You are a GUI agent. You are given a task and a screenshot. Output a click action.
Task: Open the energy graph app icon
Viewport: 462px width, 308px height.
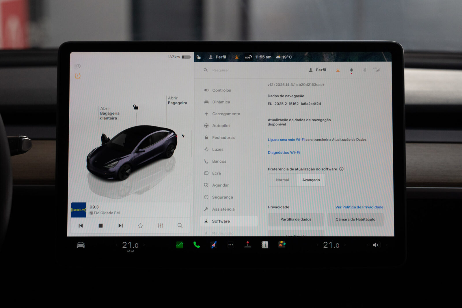click(180, 245)
